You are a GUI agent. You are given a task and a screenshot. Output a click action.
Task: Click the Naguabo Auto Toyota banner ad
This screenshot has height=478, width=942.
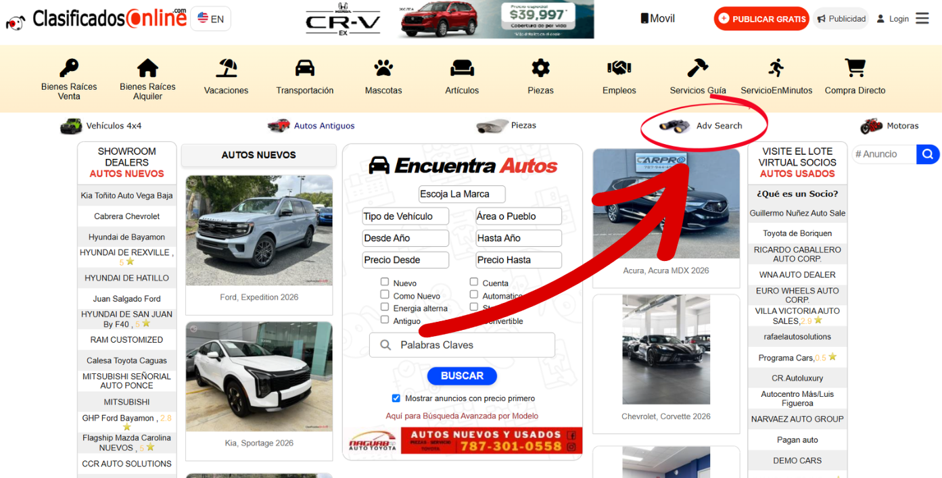coord(464,441)
